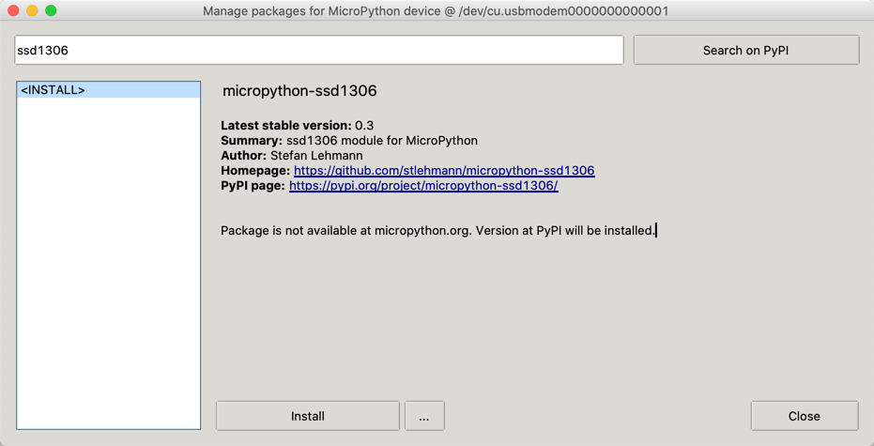Click the Summary description line
The width and height of the screenshot is (874, 446).
[x=349, y=141]
